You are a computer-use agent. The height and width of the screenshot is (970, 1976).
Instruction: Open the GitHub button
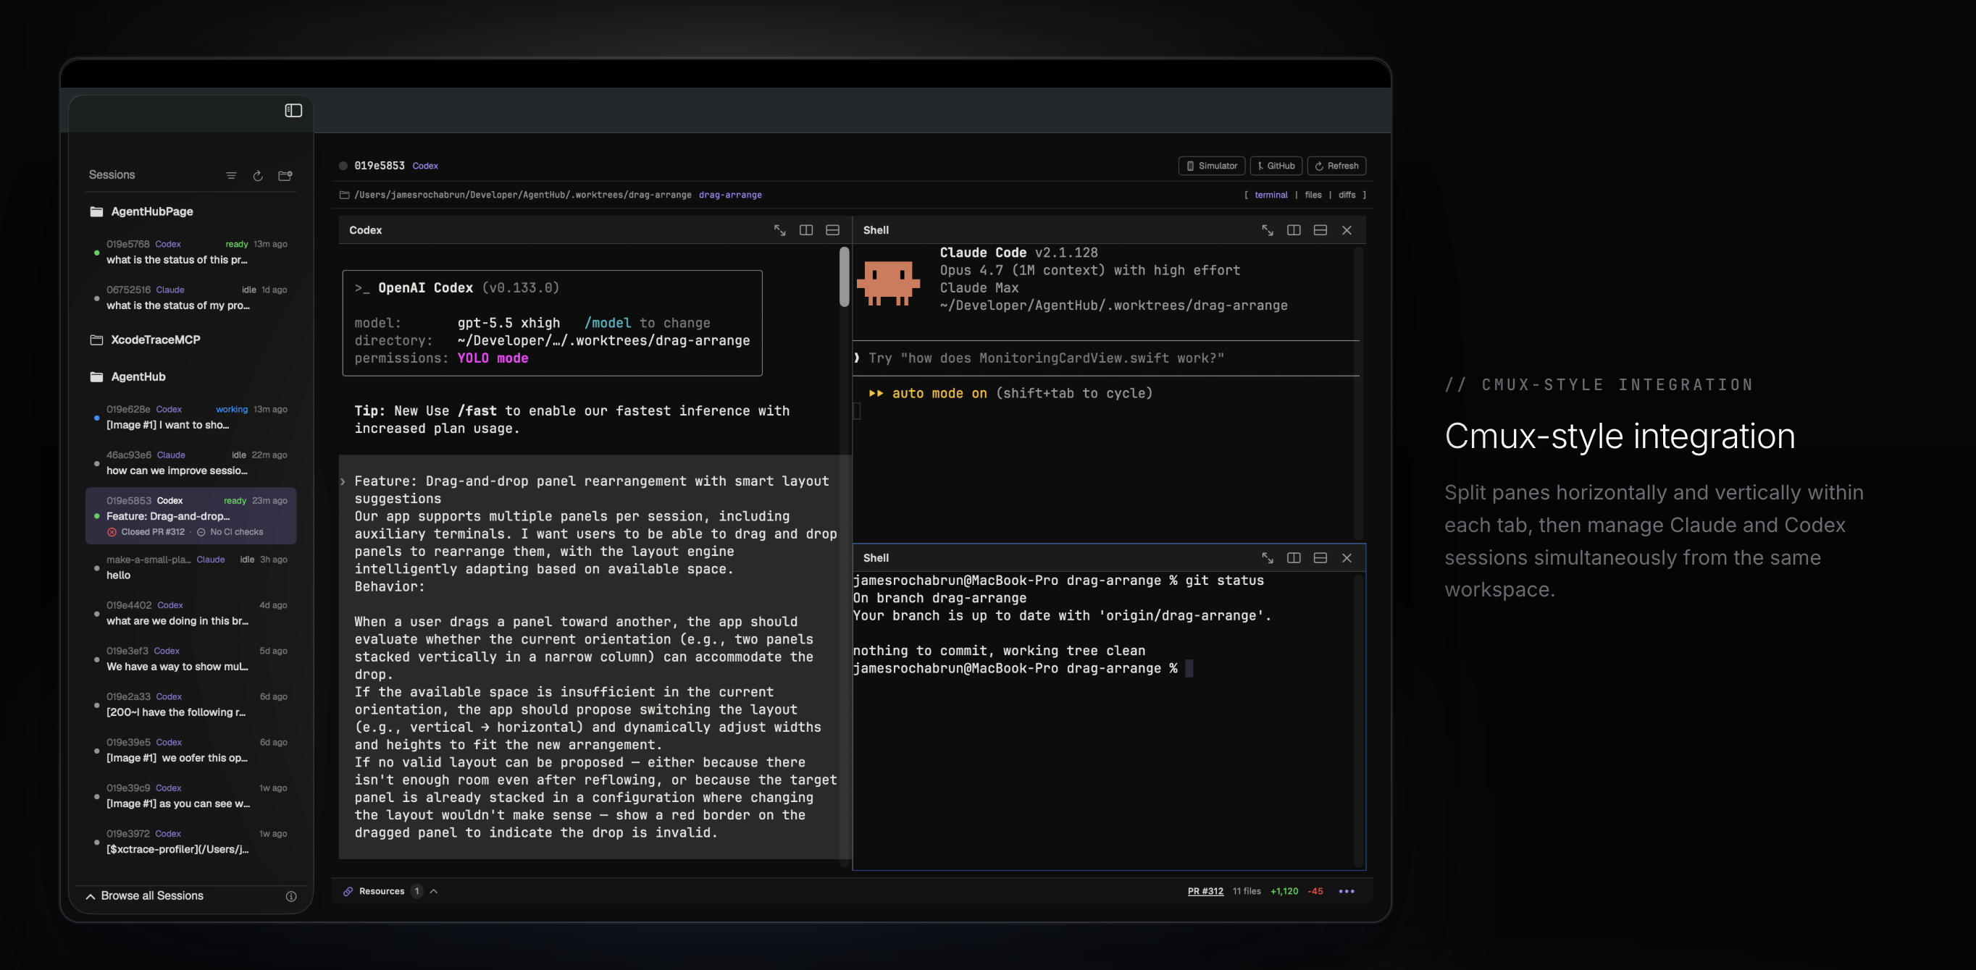tap(1276, 166)
